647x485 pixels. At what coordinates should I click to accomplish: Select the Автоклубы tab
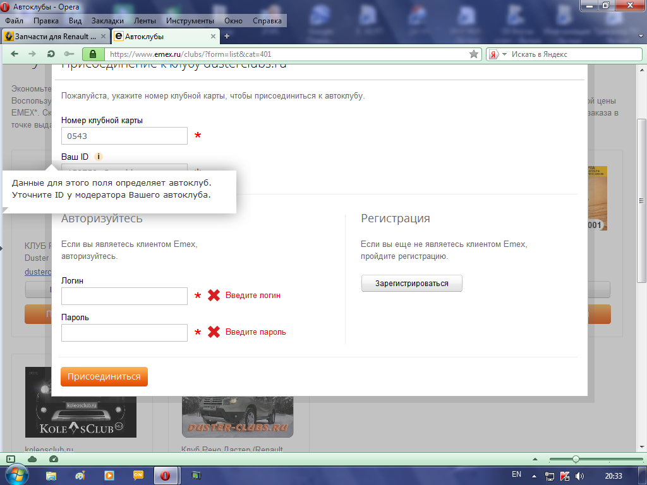click(166, 36)
